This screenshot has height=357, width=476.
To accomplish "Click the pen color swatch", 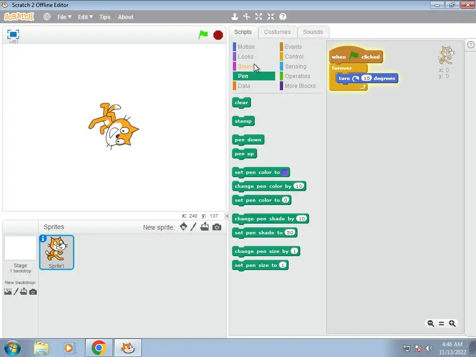I will coord(284,172).
